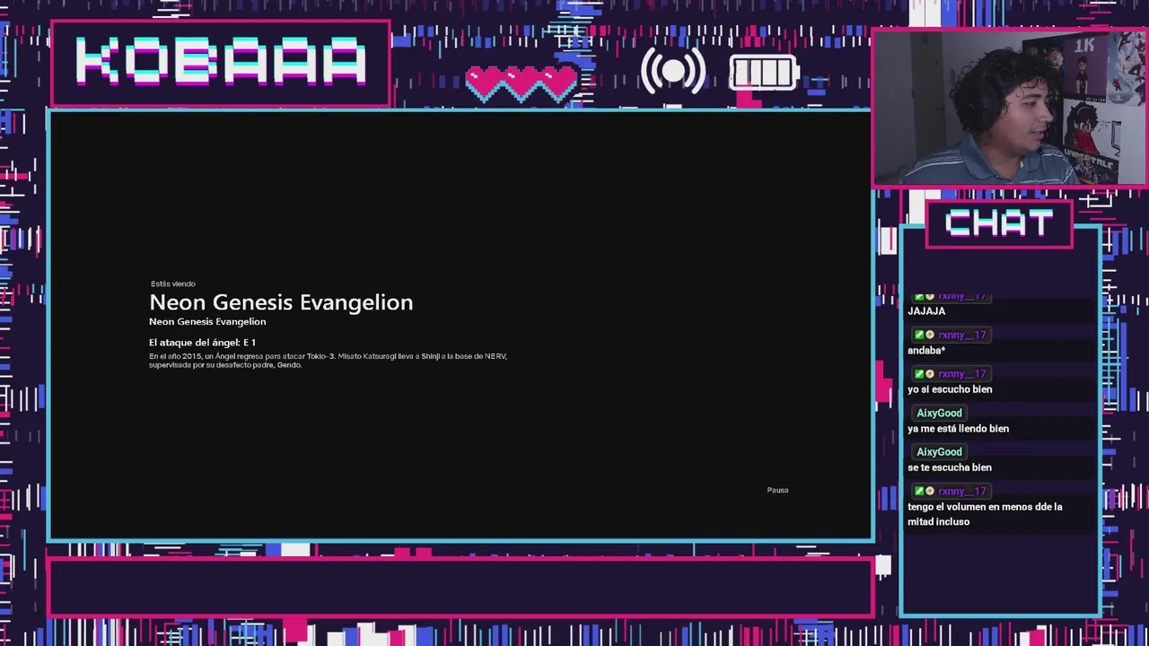Click the episode synopsis starting 'En el año 2015'
The image size is (1149, 646).
click(328, 361)
